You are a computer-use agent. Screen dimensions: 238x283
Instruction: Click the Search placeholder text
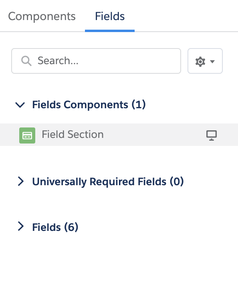tap(58, 61)
